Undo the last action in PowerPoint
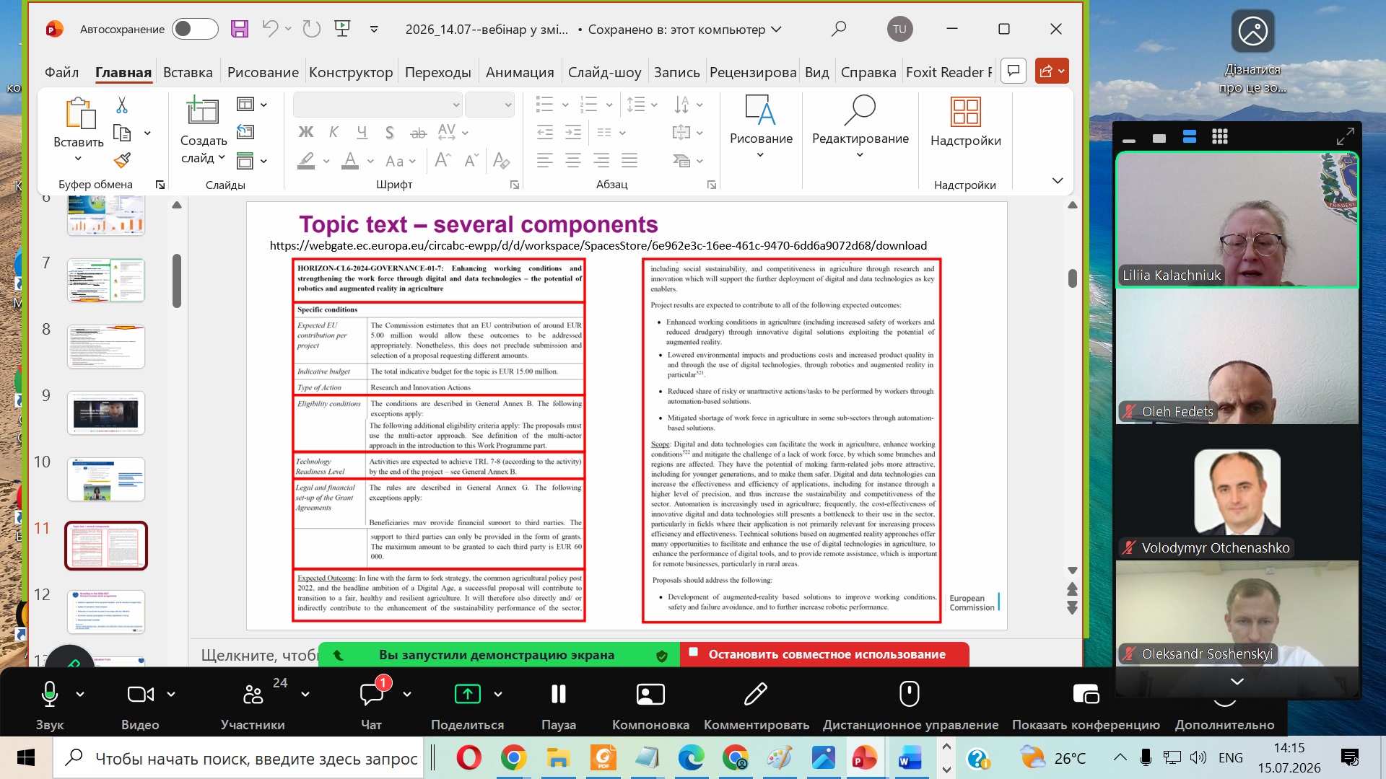The width and height of the screenshot is (1386, 779). tap(270, 29)
